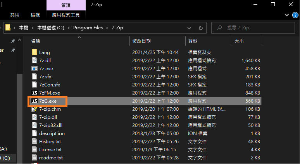Click the folder icon in the address bar

(8, 28)
